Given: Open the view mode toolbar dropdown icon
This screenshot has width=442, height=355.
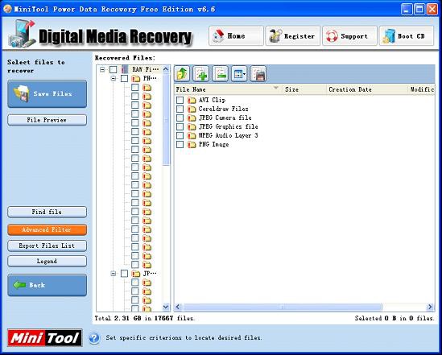Looking at the screenshot, I should (239, 74).
